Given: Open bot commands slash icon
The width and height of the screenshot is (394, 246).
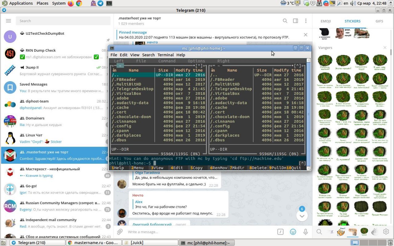Looking at the screenshot, I should pyautogui.click(x=280, y=232).
